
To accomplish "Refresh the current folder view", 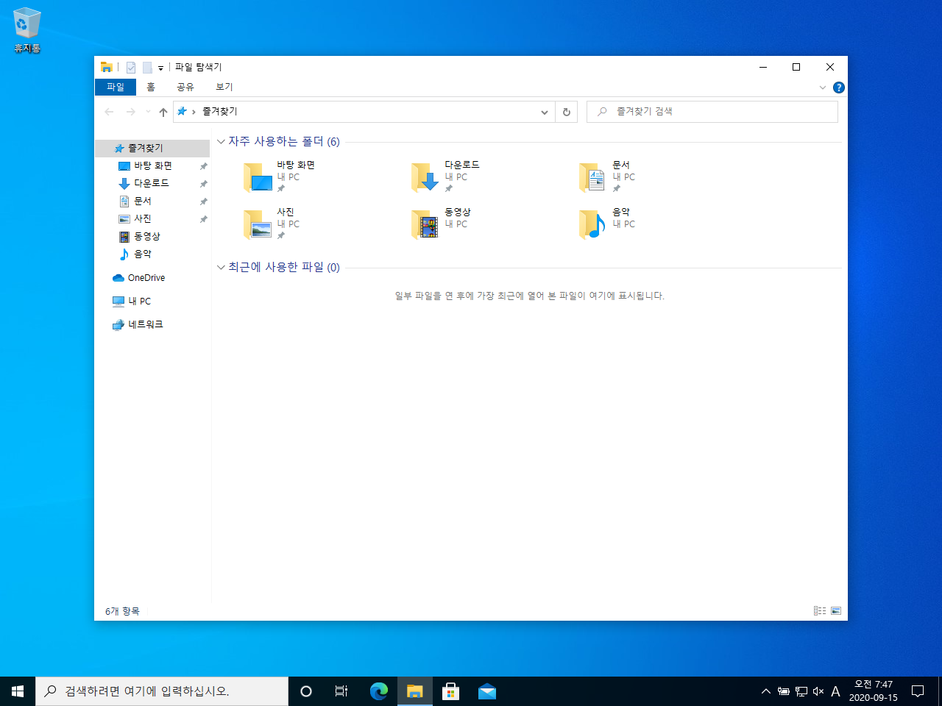I will point(567,112).
